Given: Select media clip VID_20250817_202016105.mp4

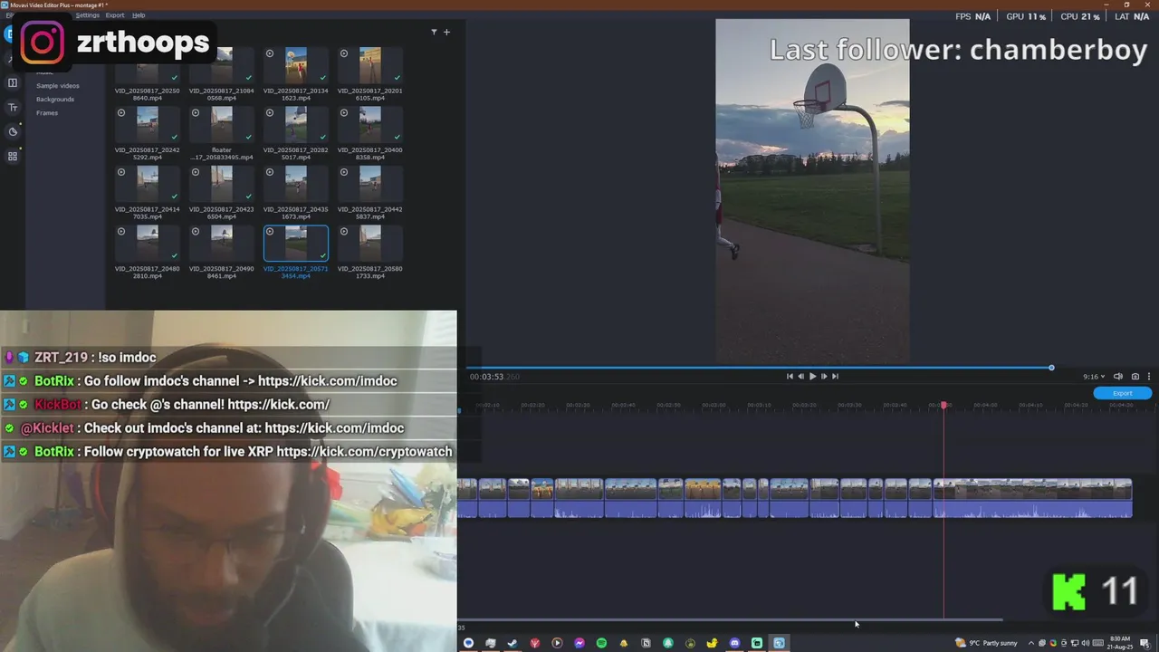Looking at the screenshot, I should [370, 64].
